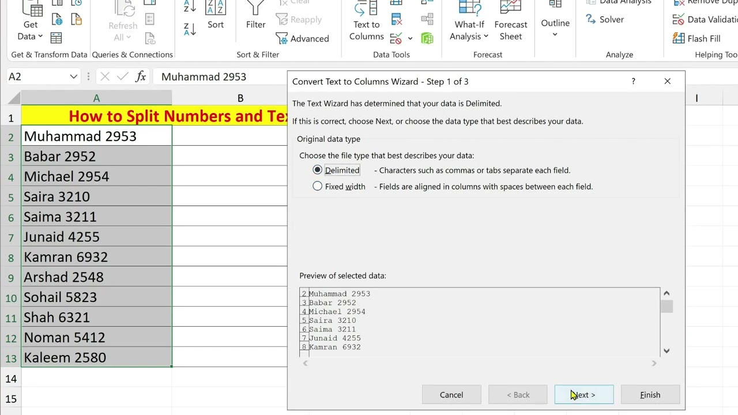The height and width of the screenshot is (415, 738).
Task: Click the From Table/Range icon
Action: [x=56, y=38]
